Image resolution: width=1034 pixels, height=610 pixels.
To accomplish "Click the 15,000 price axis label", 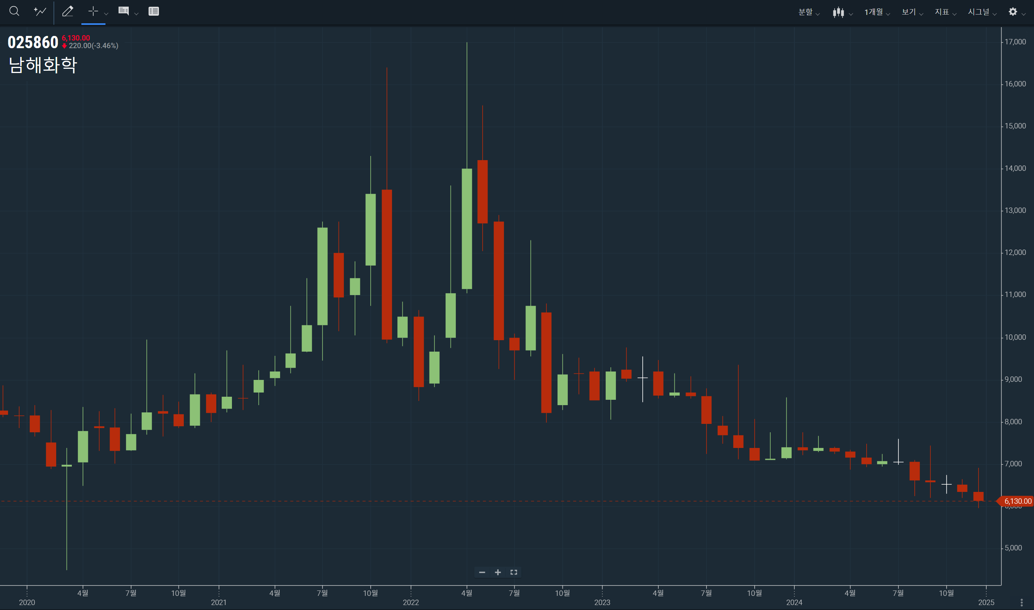I will click(x=1015, y=126).
